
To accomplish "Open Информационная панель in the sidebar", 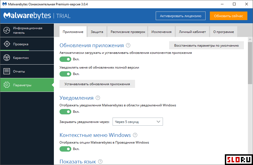I will (x=27, y=30).
